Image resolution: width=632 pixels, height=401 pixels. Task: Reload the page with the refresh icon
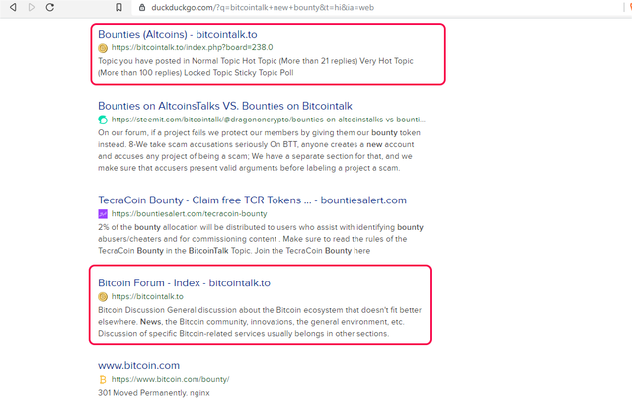(50, 7)
